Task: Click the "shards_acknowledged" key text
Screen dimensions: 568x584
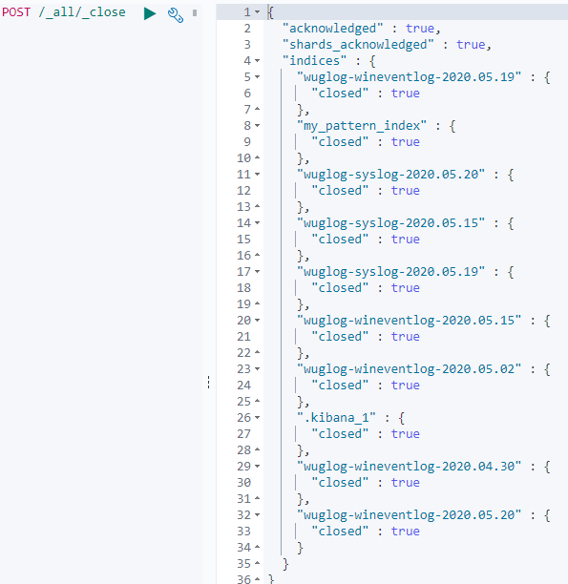Action: [x=358, y=45]
